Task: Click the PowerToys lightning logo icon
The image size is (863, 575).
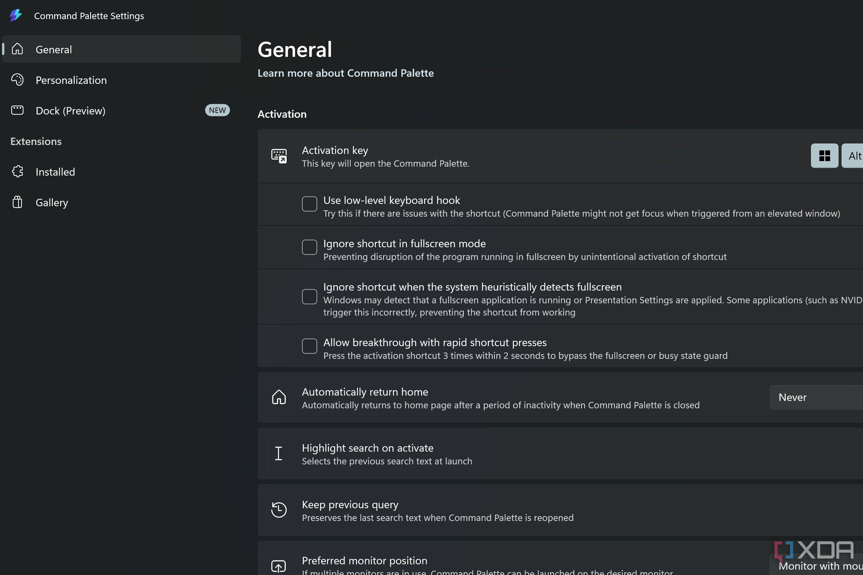Action: [x=16, y=15]
